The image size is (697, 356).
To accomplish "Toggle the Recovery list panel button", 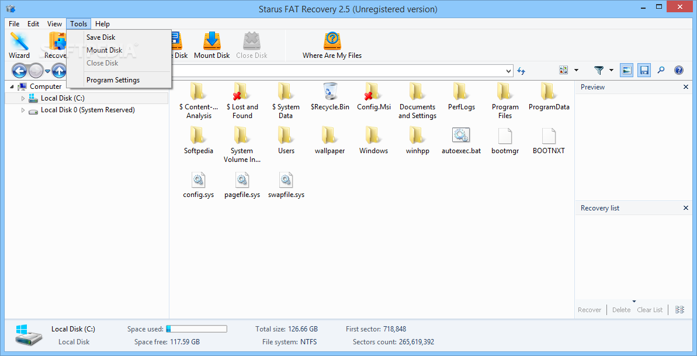I will coord(644,70).
